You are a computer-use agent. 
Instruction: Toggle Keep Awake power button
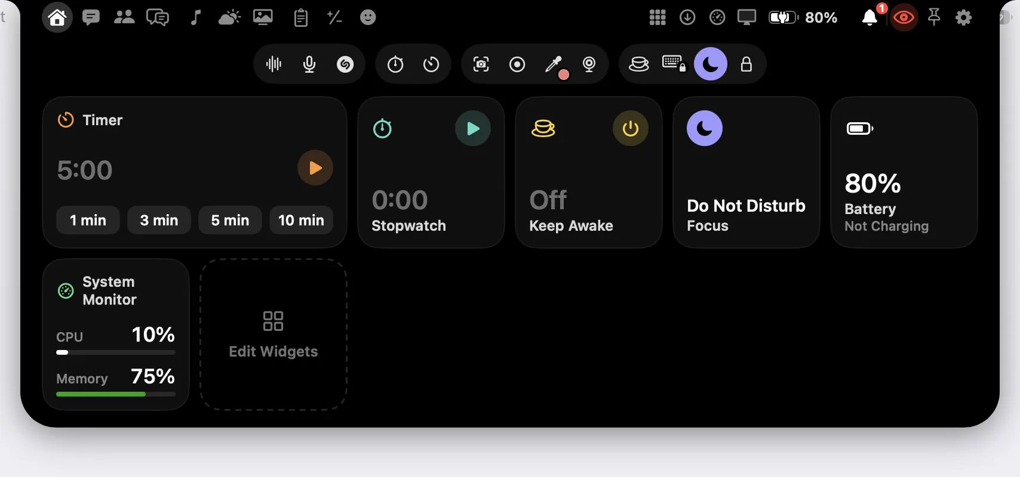pyautogui.click(x=631, y=128)
